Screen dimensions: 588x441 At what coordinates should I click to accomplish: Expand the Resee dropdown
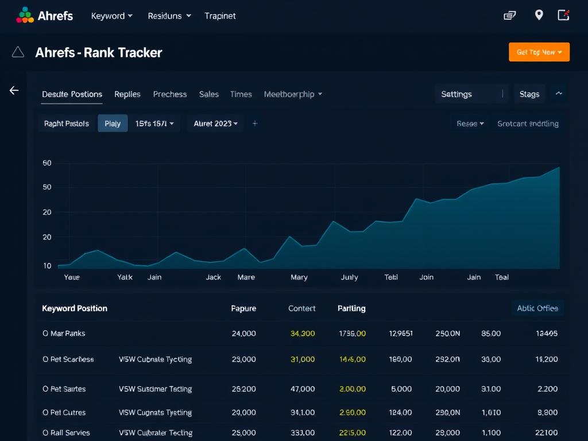click(470, 123)
